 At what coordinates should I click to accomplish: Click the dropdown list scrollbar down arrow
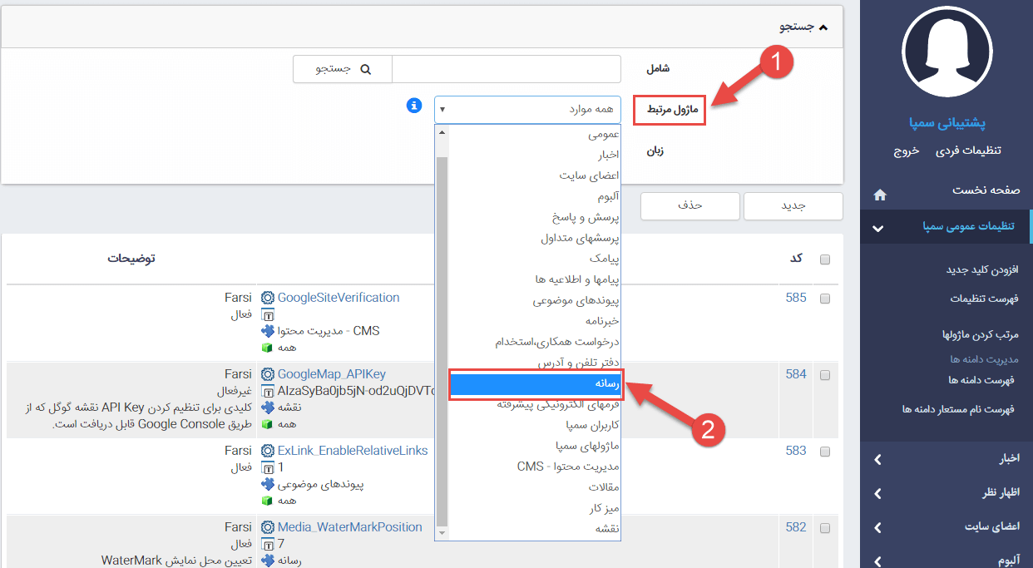tap(442, 532)
